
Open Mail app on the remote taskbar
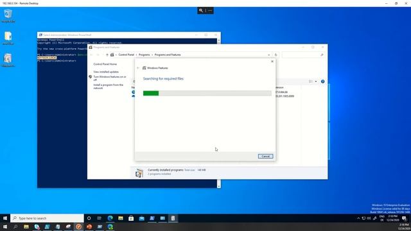coord(141,218)
